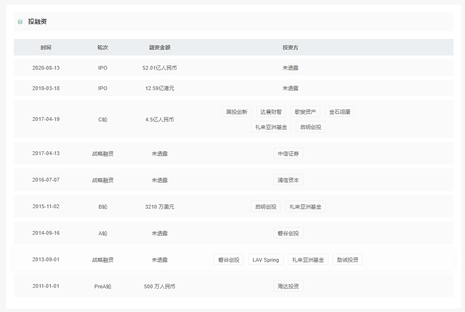The image size is (465, 312).
Task: Select the date 2019-03-18
Action: [x=46, y=88]
